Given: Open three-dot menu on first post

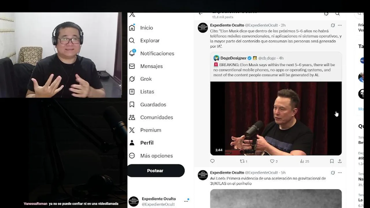Looking at the screenshot, I should [x=340, y=25].
